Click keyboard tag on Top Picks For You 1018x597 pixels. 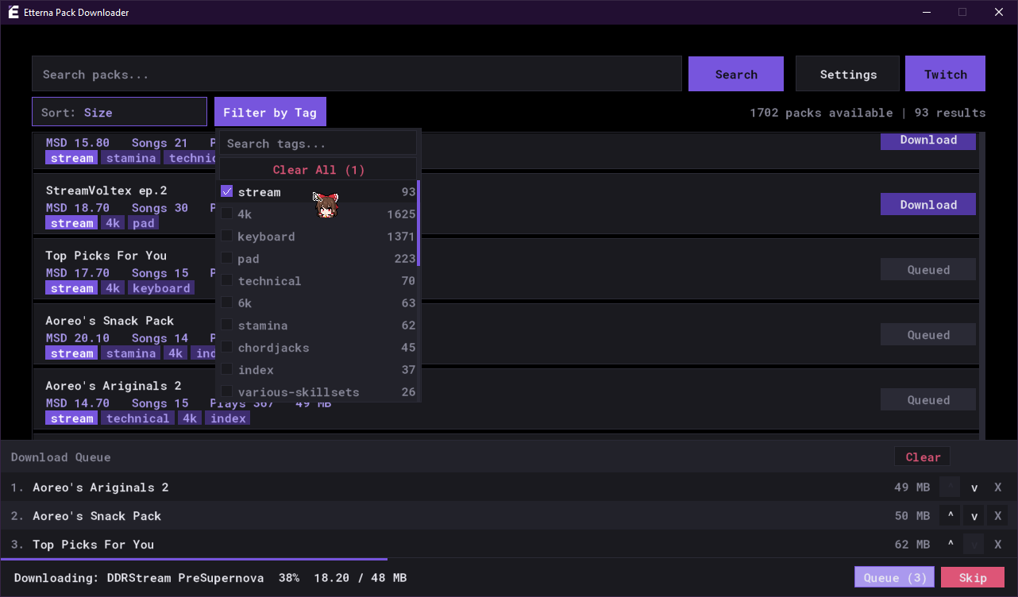click(161, 288)
